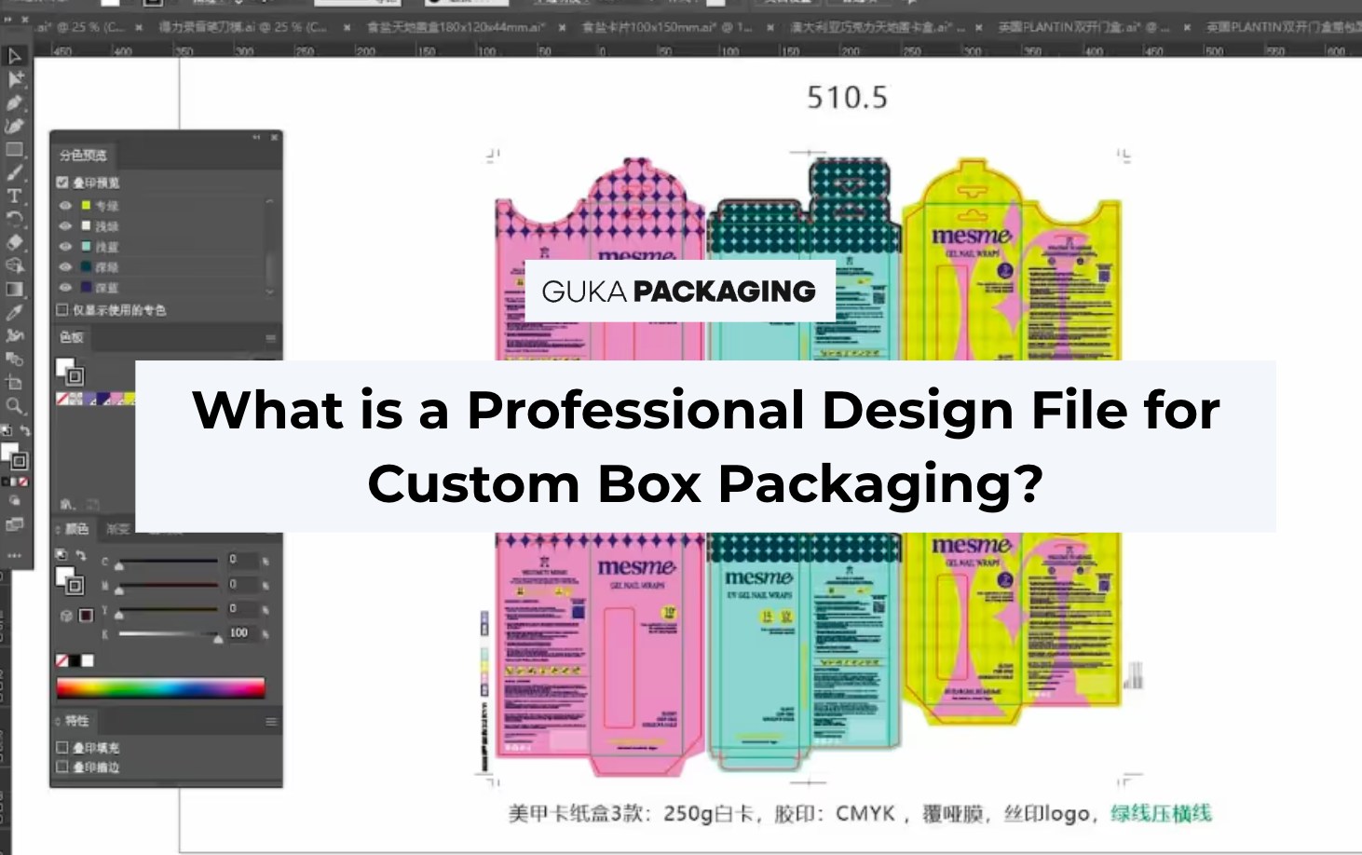Image resolution: width=1362 pixels, height=855 pixels.
Task: Click the None swatch in Color panel
Action: tap(61, 660)
